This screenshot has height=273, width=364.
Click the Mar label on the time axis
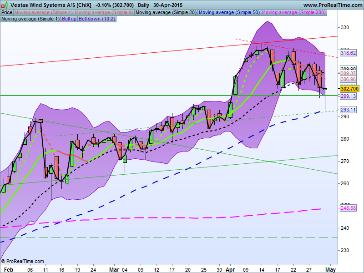coord(114,270)
